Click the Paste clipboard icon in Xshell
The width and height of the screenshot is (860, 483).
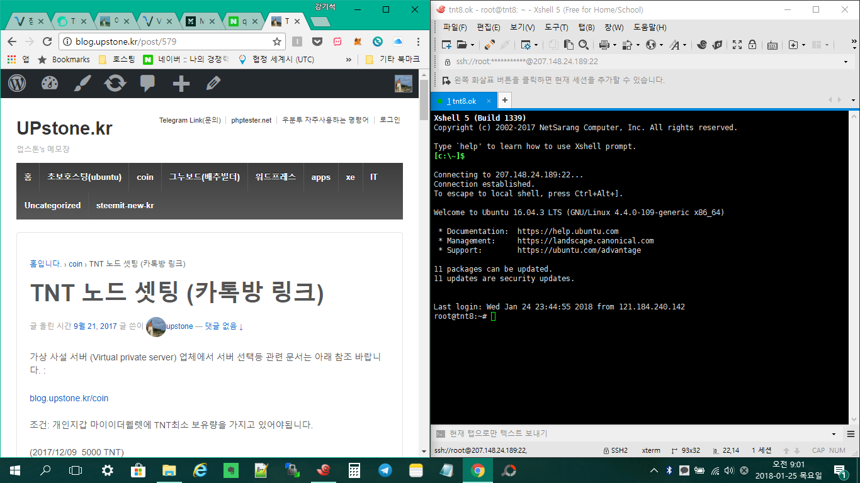tap(569, 45)
